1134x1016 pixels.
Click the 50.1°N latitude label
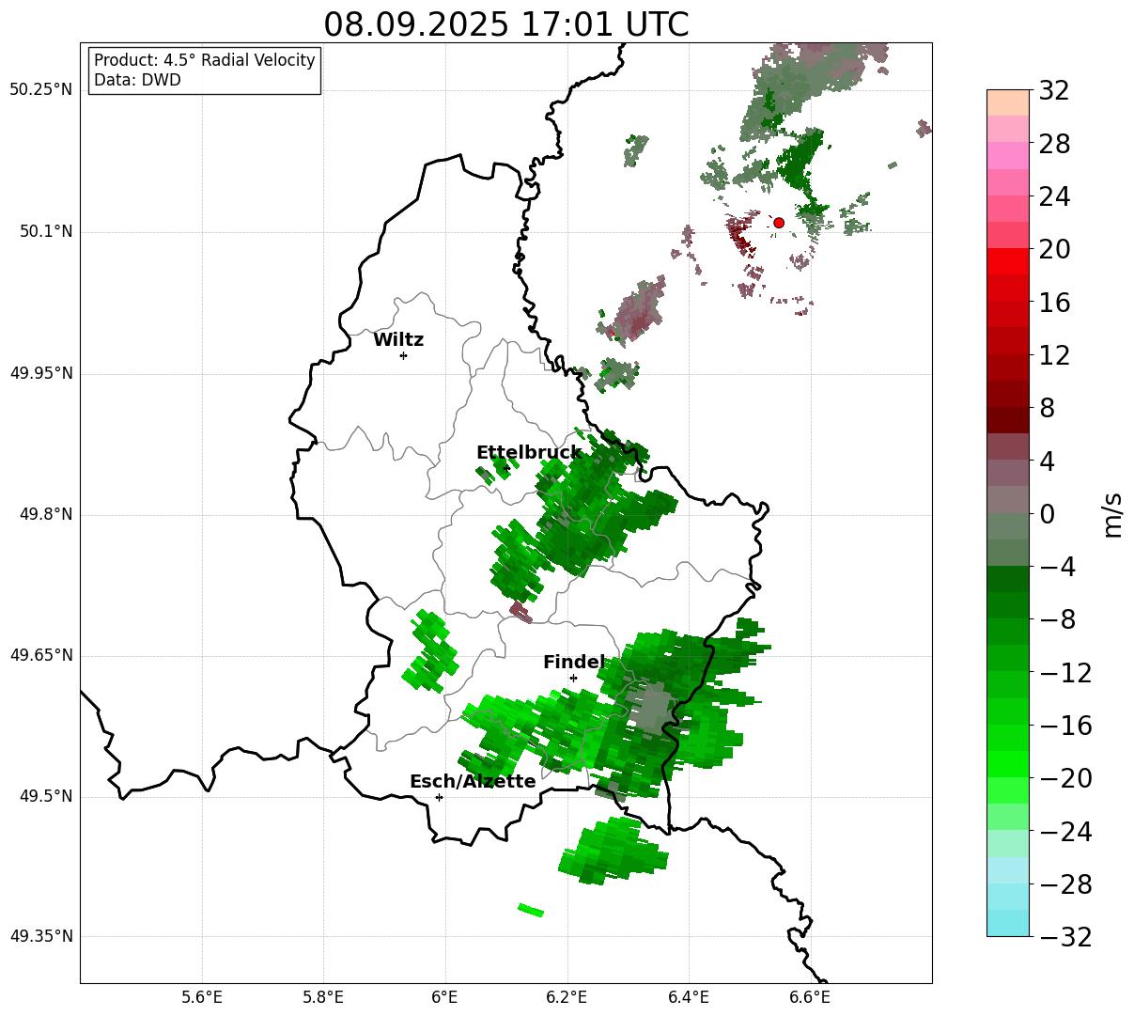[x=46, y=231]
